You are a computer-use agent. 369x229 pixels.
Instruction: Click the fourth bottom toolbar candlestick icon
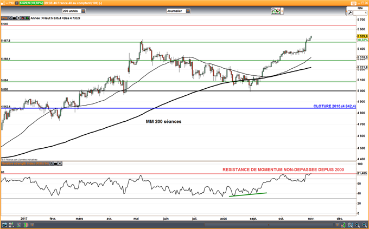(26, 225)
